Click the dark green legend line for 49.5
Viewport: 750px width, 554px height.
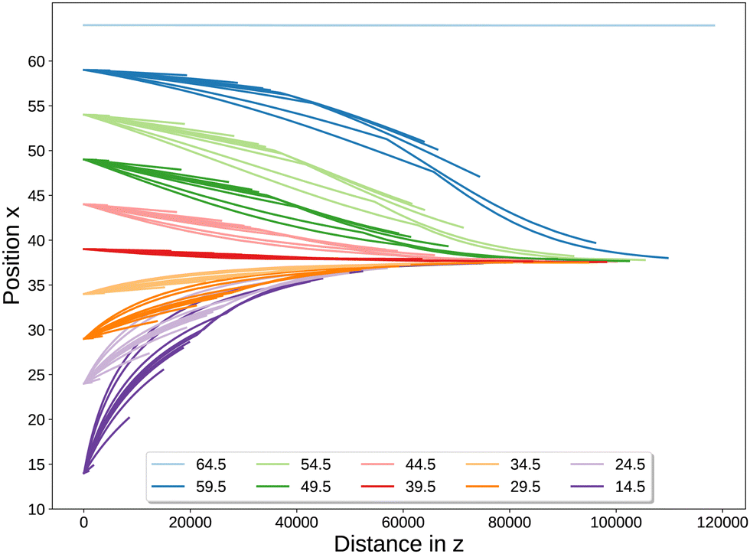click(x=272, y=487)
